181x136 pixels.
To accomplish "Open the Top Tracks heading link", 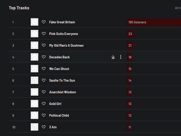I will coord(19,8).
